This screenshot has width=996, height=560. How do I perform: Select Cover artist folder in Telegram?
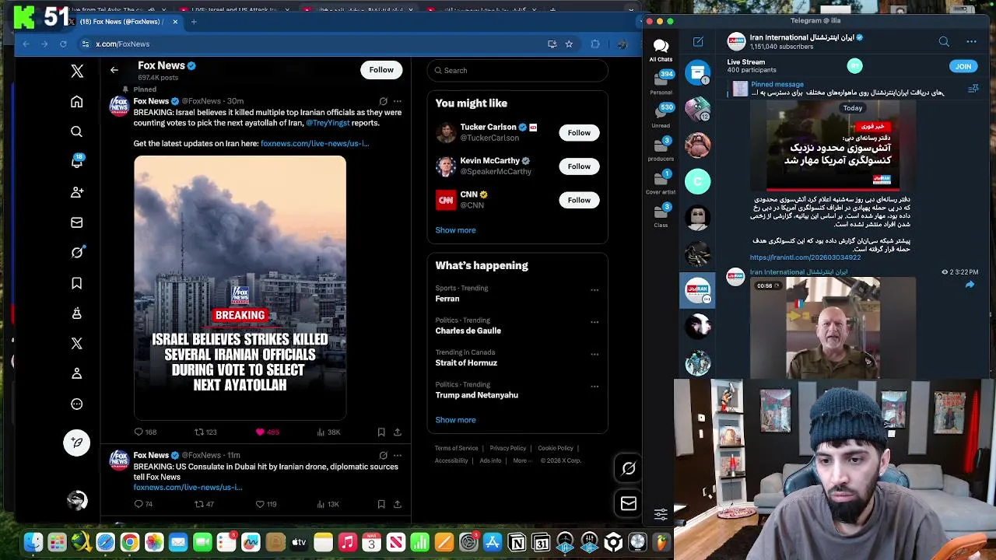tap(661, 183)
